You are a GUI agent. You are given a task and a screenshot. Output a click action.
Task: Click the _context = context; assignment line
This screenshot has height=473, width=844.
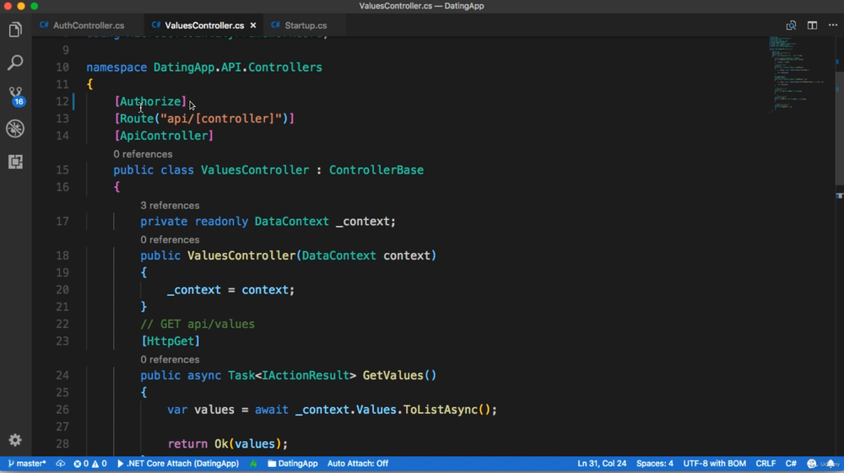pyautogui.click(x=231, y=290)
